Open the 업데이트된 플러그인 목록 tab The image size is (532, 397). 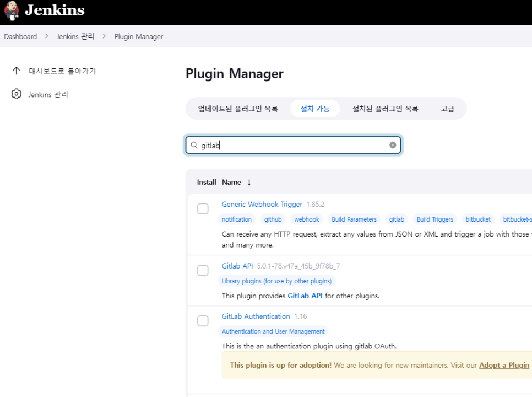238,109
